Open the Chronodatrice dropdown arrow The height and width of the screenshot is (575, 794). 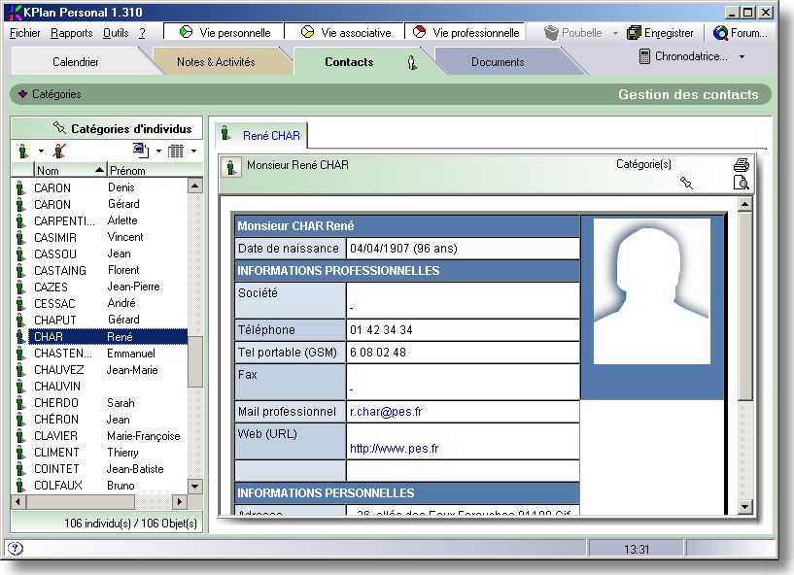(742, 56)
